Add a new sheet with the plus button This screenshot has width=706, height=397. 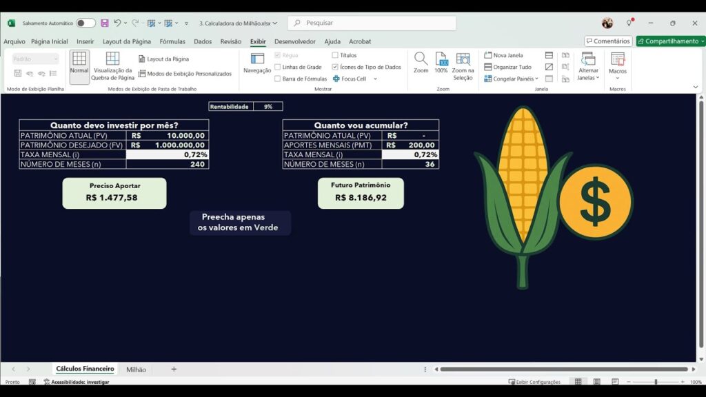point(174,369)
